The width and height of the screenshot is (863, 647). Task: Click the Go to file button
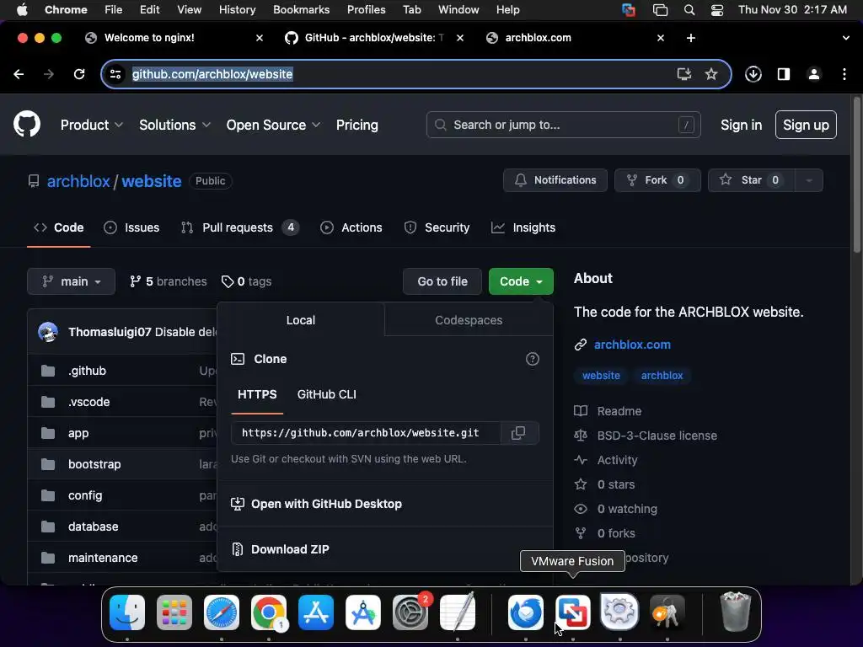(442, 281)
